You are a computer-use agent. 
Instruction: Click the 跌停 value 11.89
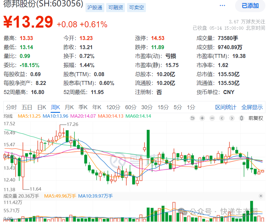(158, 47)
